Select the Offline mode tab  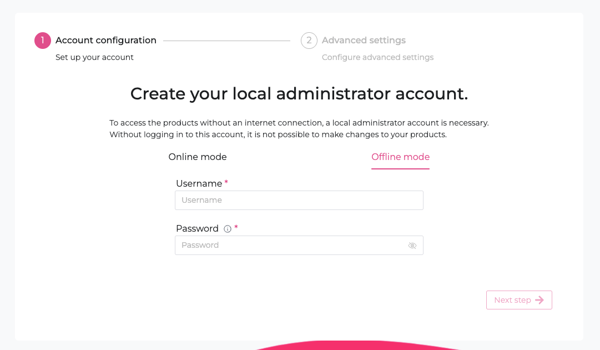400,157
